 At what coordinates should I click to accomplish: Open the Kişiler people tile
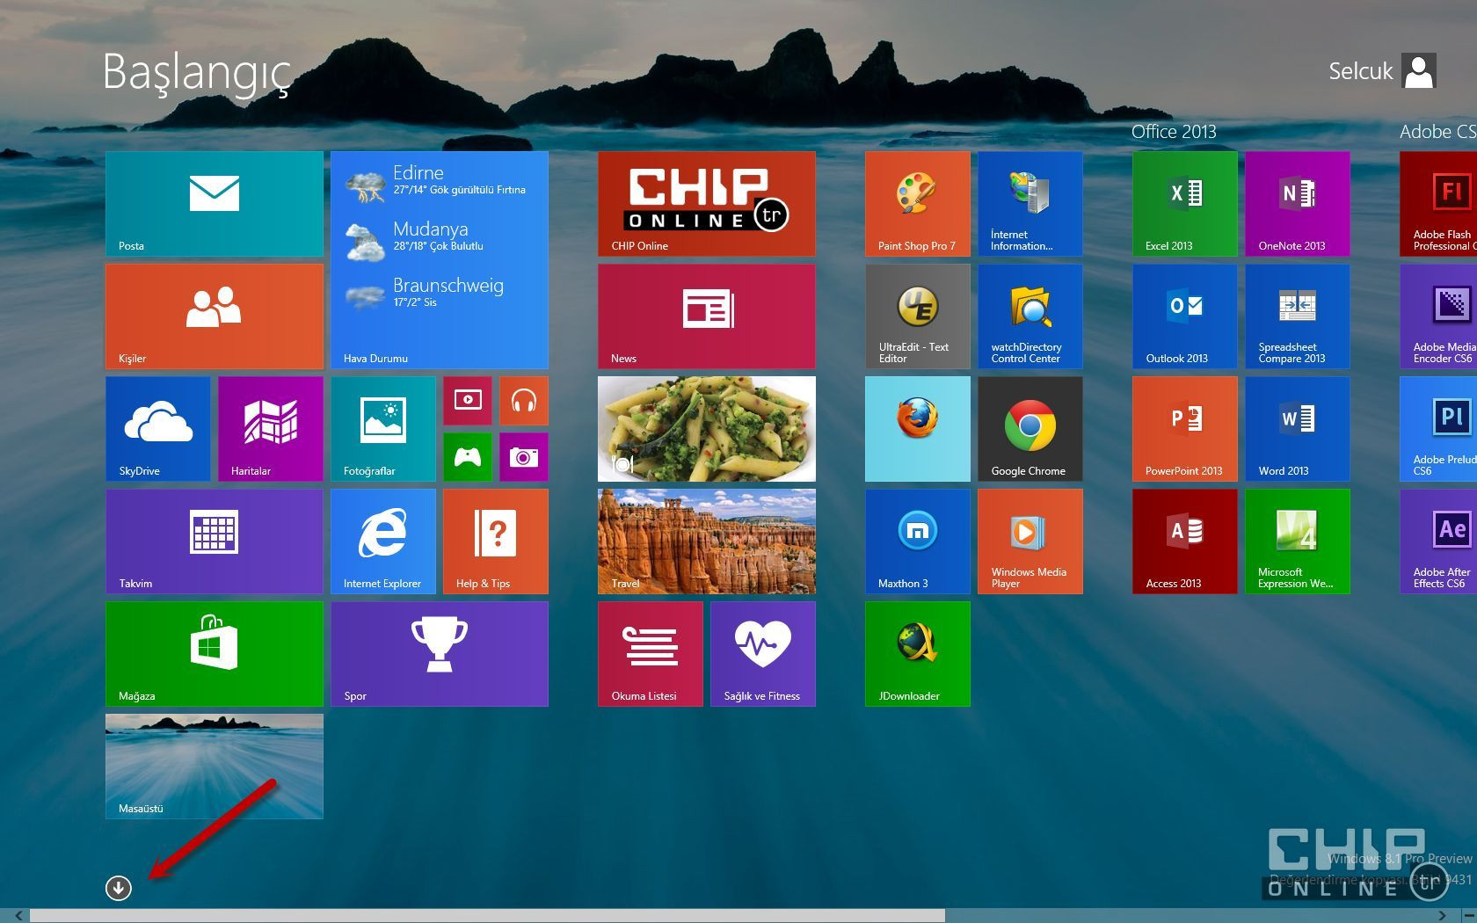coord(215,316)
